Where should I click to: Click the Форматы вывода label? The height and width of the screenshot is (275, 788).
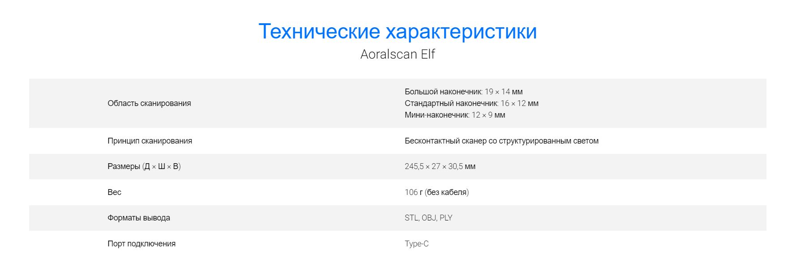click(x=138, y=218)
